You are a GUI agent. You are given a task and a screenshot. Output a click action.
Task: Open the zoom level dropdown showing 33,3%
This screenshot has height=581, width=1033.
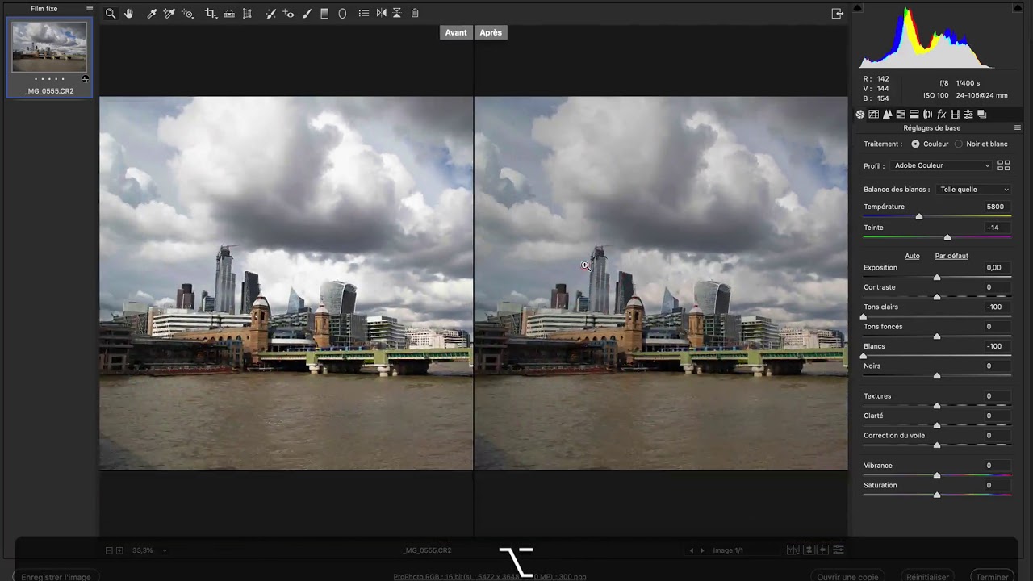(149, 550)
